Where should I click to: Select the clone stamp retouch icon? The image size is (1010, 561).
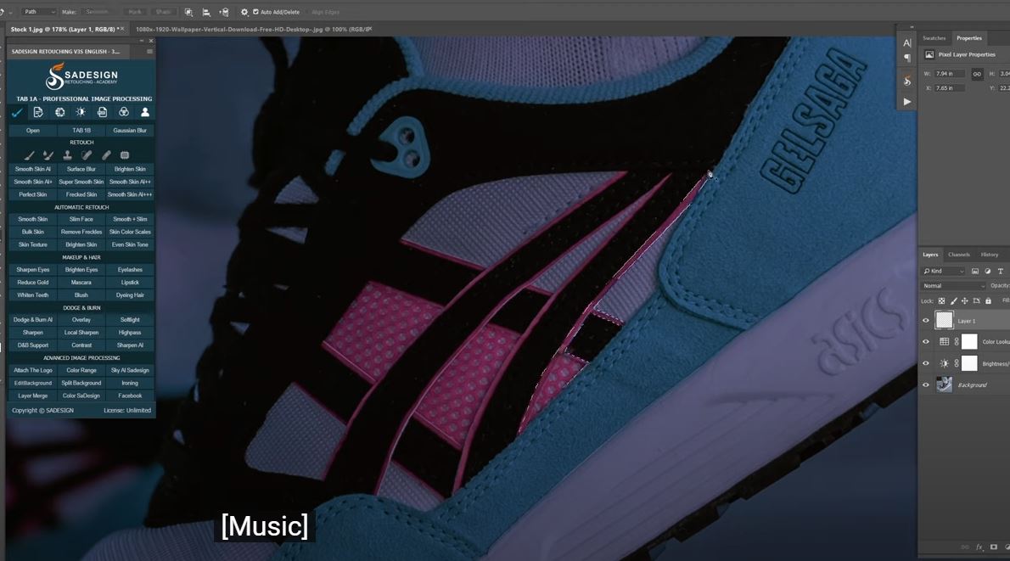click(67, 155)
